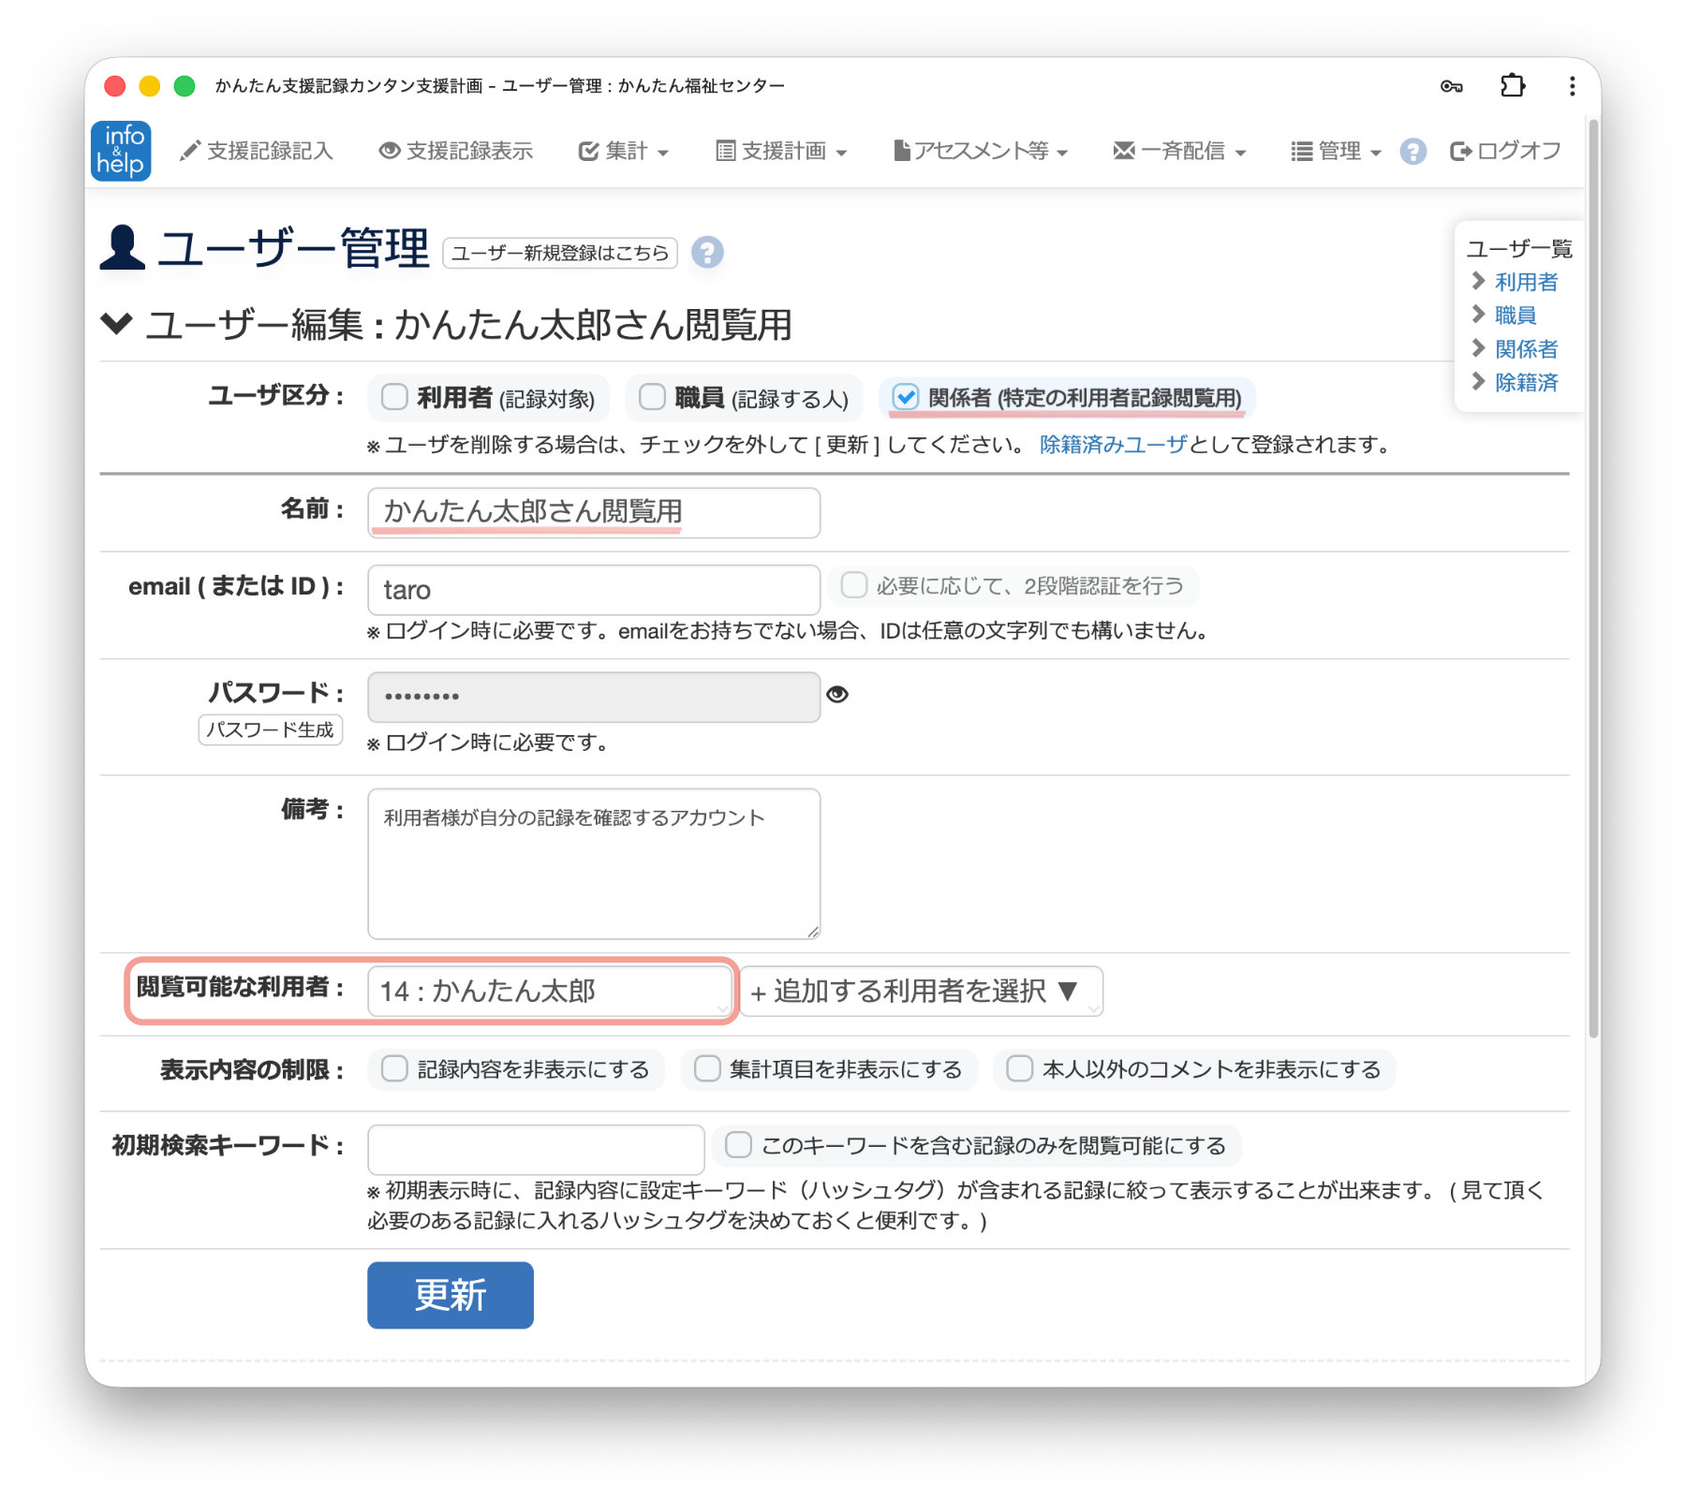Viewport: 1686px width, 1499px height.
Task: Open the 支援計画 dropdown menu
Action: (780, 151)
